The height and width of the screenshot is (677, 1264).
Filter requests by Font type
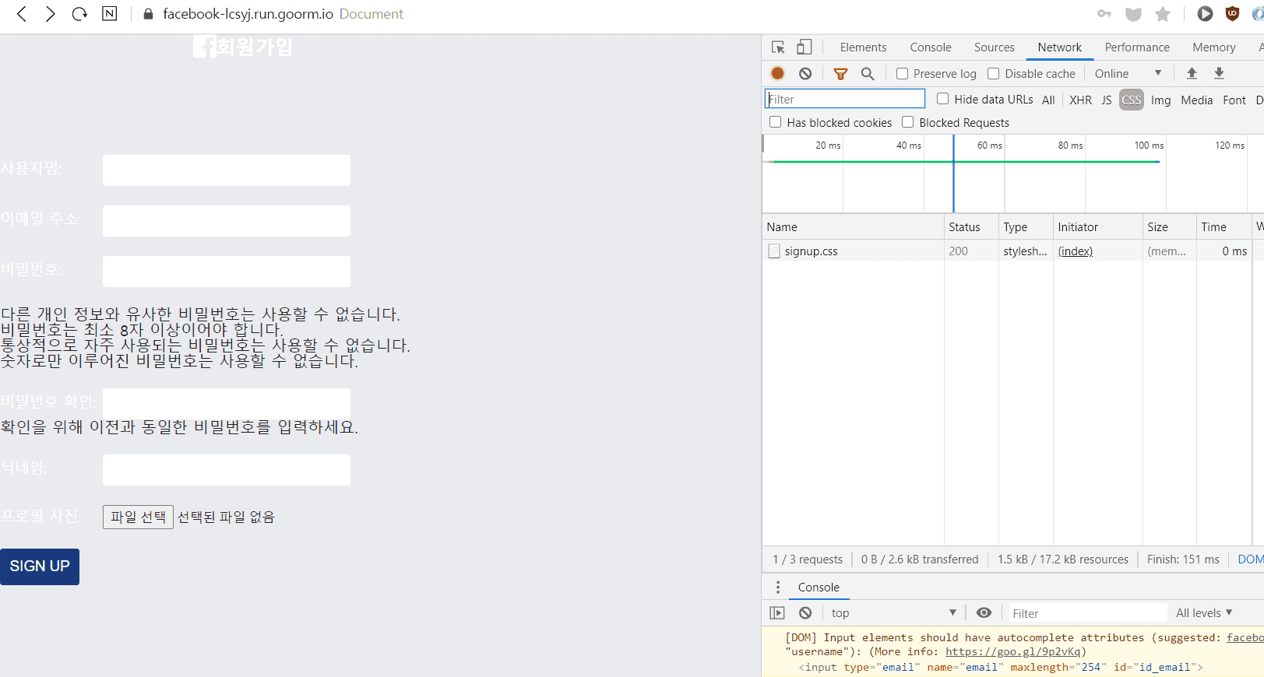click(x=1234, y=100)
